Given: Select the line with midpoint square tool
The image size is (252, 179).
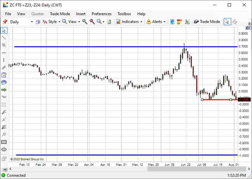Looking at the screenshot, I should pyautogui.click(x=4, y=119).
